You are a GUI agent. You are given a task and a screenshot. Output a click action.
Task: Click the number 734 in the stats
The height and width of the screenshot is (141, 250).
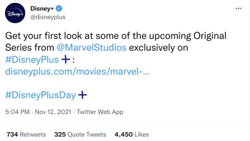click(12, 135)
